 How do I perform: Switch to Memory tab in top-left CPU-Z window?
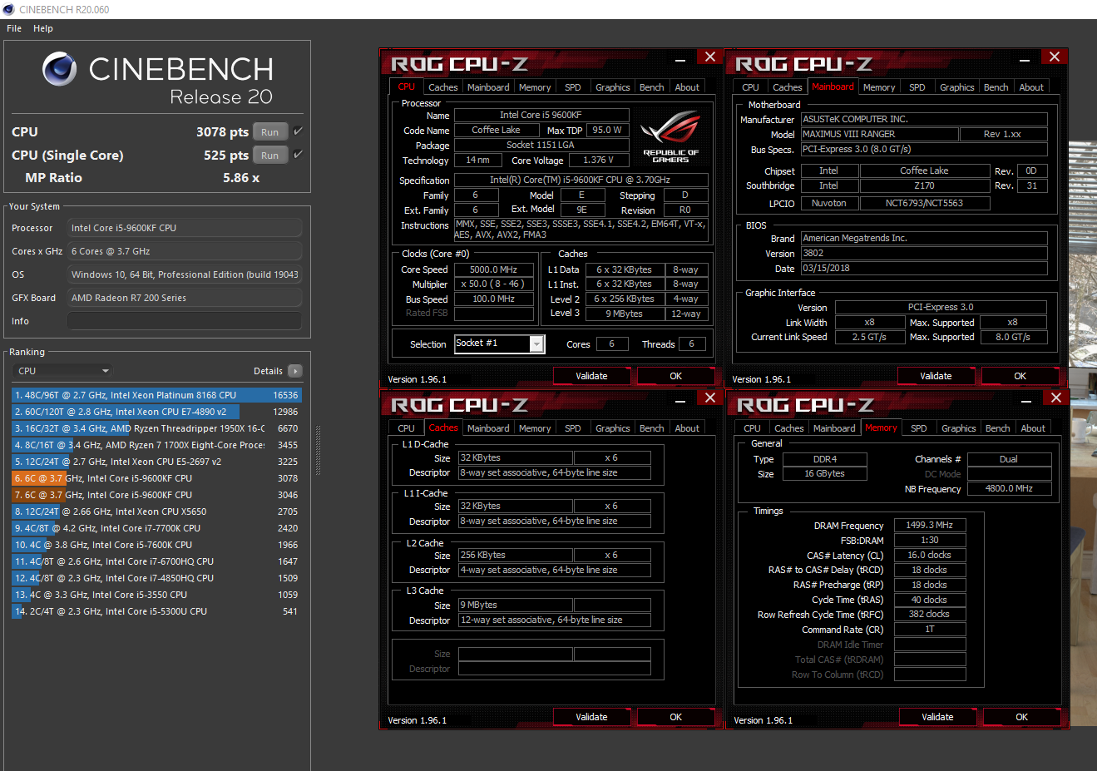535,87
